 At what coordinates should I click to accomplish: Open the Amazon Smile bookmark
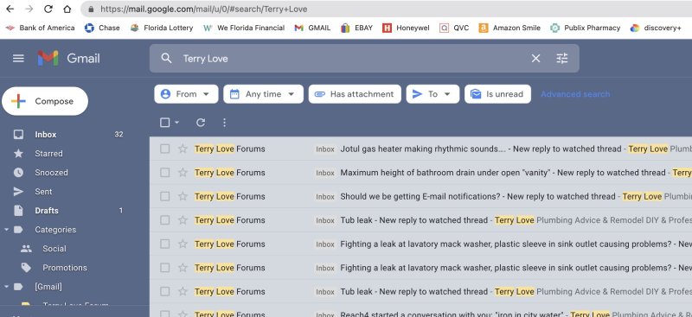tap(509, 28)
